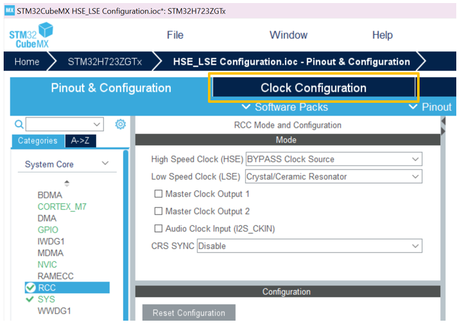Image resolution: width=463 pixels, height=328 pixels.
Task: Select the Categories tab
Action: pyautogui.click(x=38, y=141)
